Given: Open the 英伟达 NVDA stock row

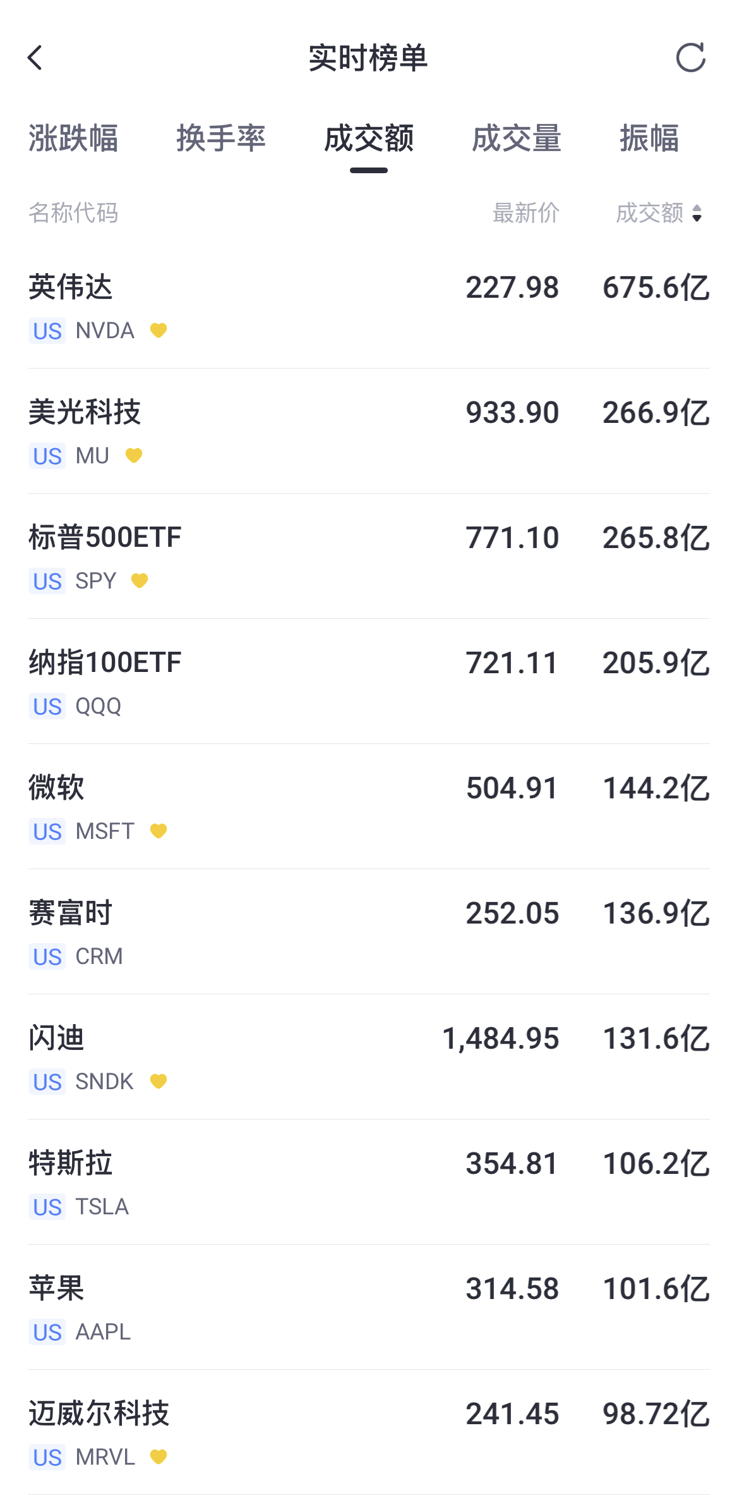Looking at the screenshot, I should click(369, 307).
